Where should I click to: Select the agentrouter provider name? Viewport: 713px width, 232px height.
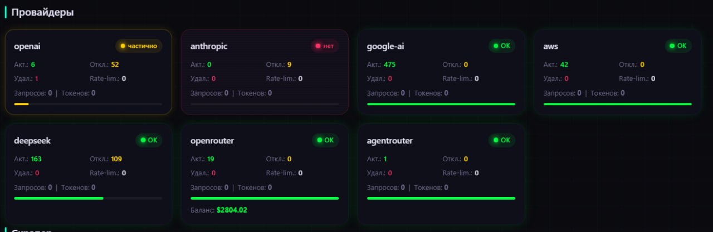coord(390,141)
